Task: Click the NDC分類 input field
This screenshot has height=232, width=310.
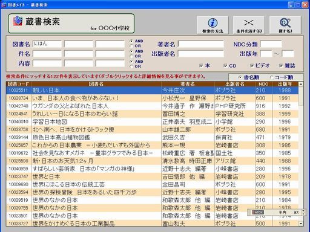Action: coord(271,44)
